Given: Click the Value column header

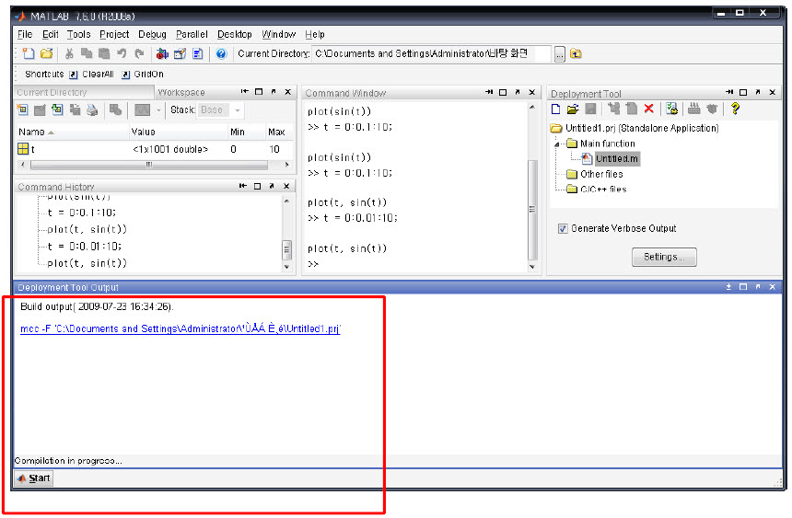Looking at the screenshot, I should pos(178,132).
